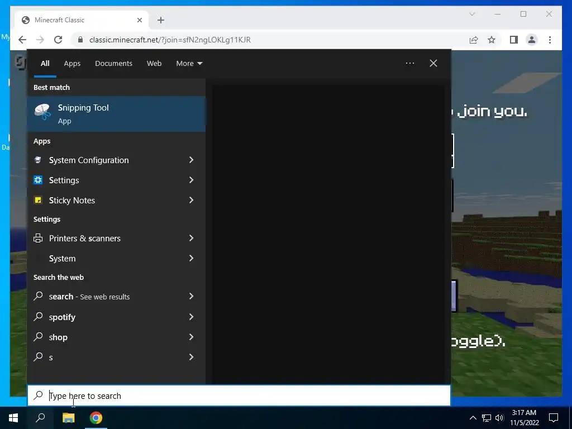Share this page icon in Chrome
This screenshot has height=429, width=572.
[x=474, y=40]
